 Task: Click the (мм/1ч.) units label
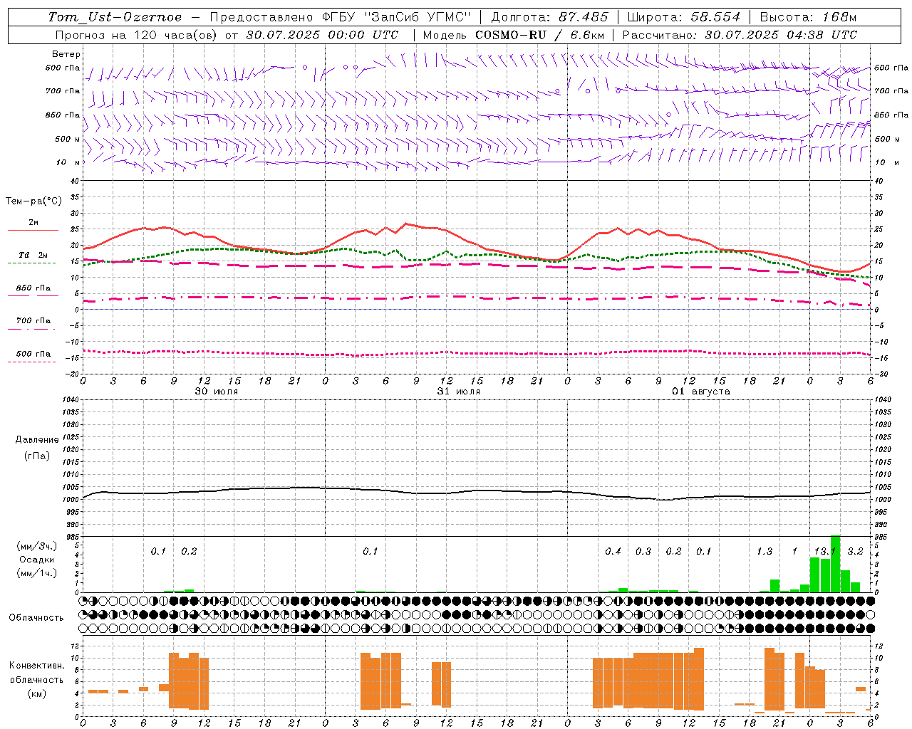pos(37,573)
